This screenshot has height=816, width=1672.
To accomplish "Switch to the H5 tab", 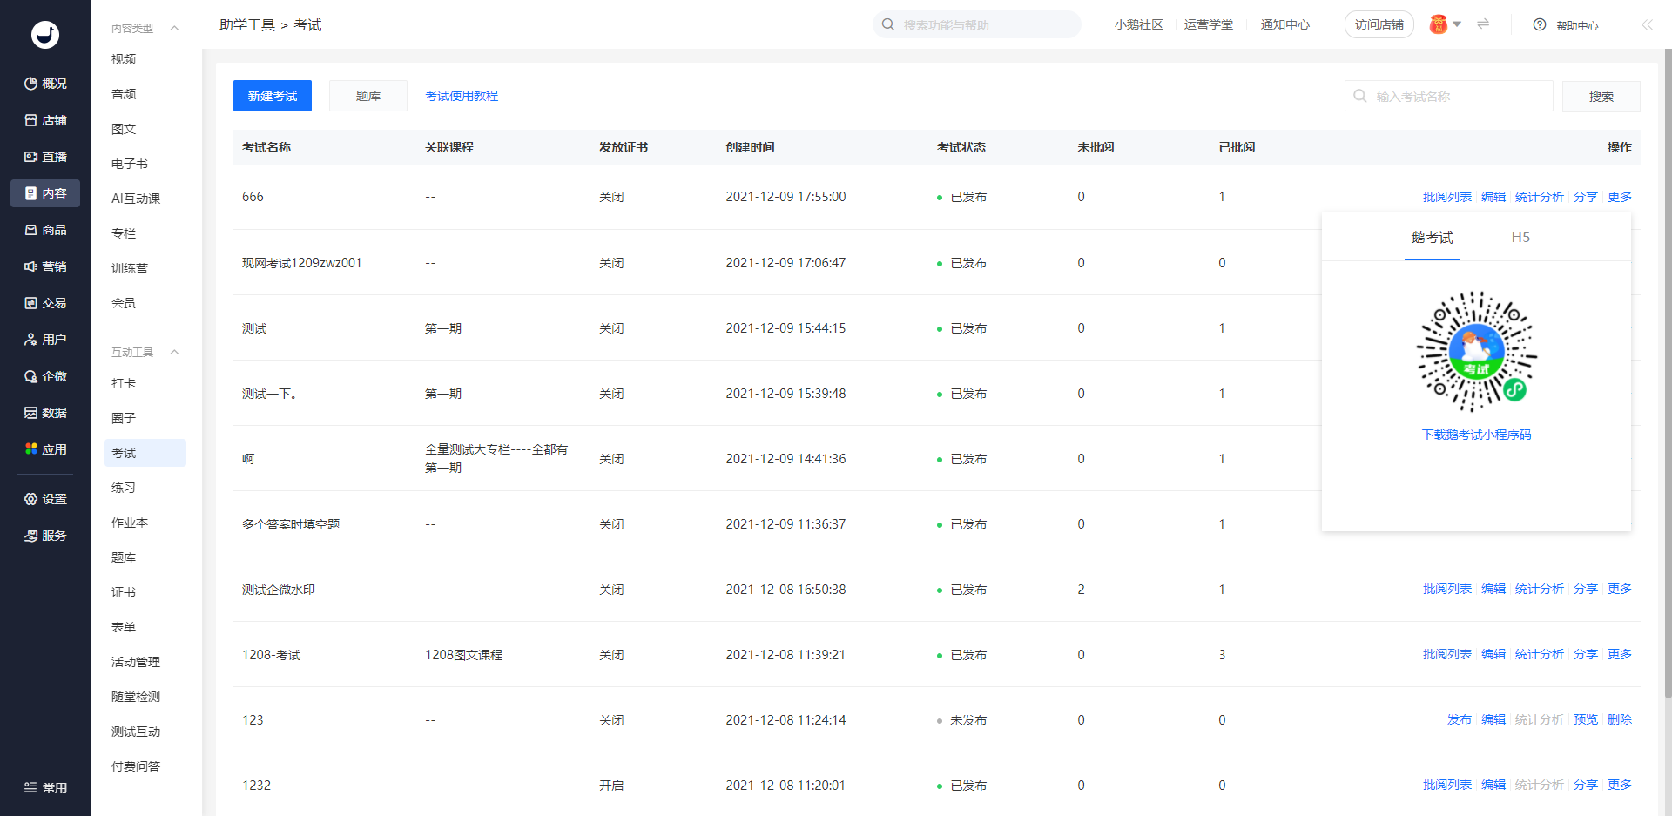I will pyautogui.click(x=1520, y=238).
